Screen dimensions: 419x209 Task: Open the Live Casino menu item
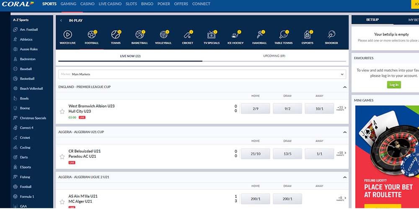(110, 4)
